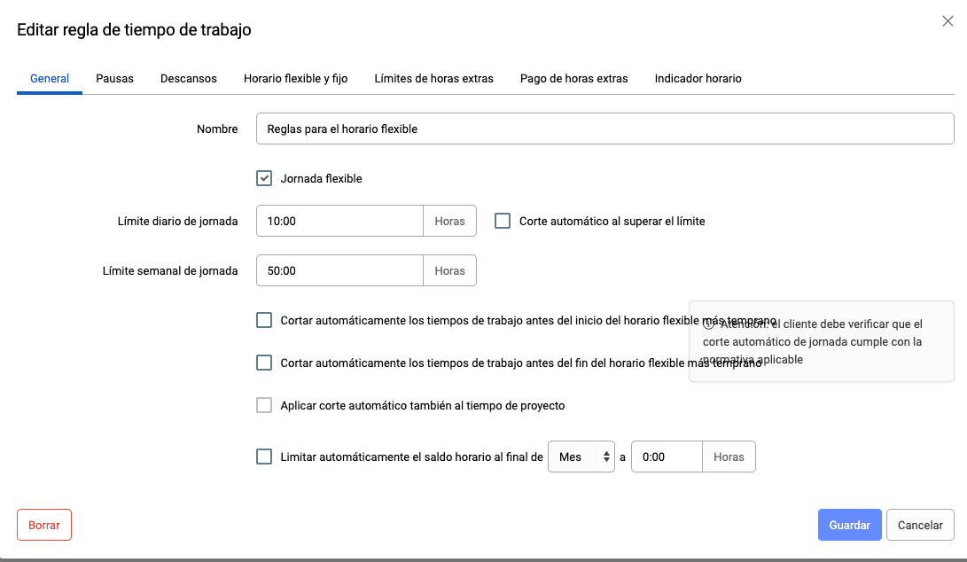
Task: Delete the rule with Borrar button
Action: 44,525
